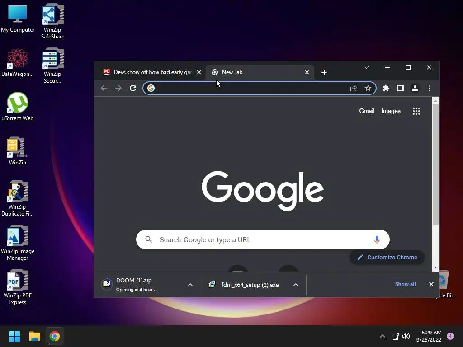463x347 pixels.
Task: Select DataWagon desktop shortcut
Action: coord(18,62)
